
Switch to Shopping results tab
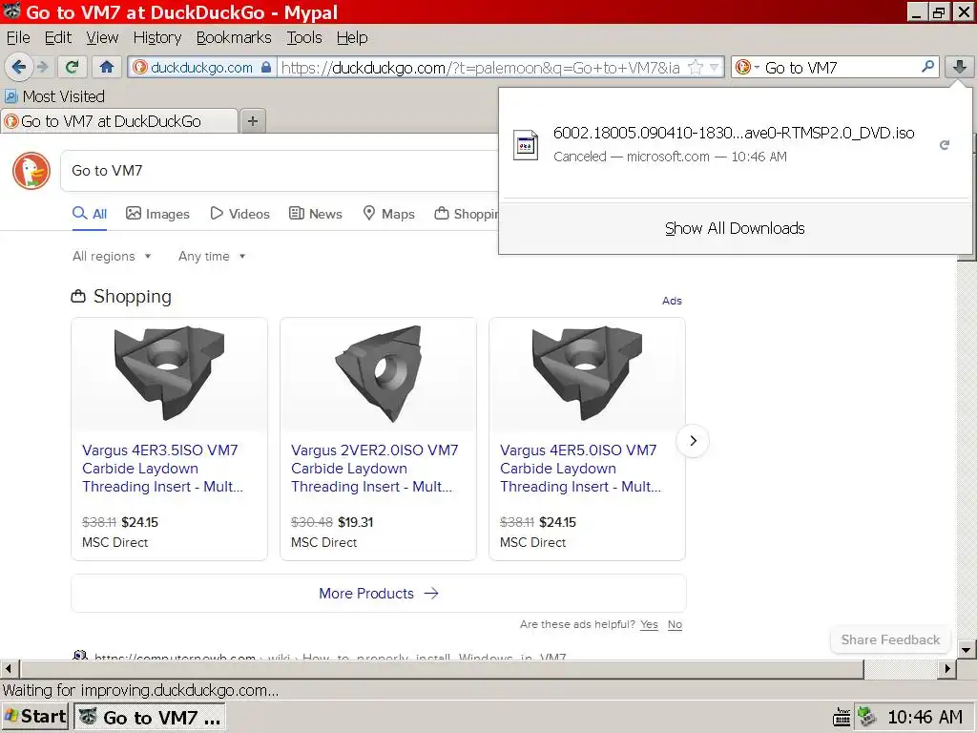click(x=467, y=214)
